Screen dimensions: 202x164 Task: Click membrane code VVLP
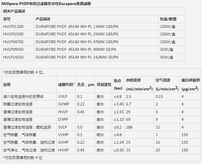tap(63, 97)
